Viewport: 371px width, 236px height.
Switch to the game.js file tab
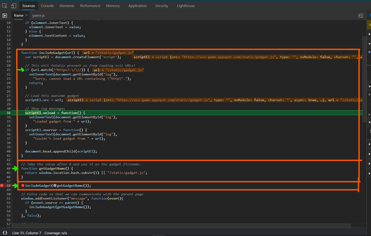click(x=39, y=15)
